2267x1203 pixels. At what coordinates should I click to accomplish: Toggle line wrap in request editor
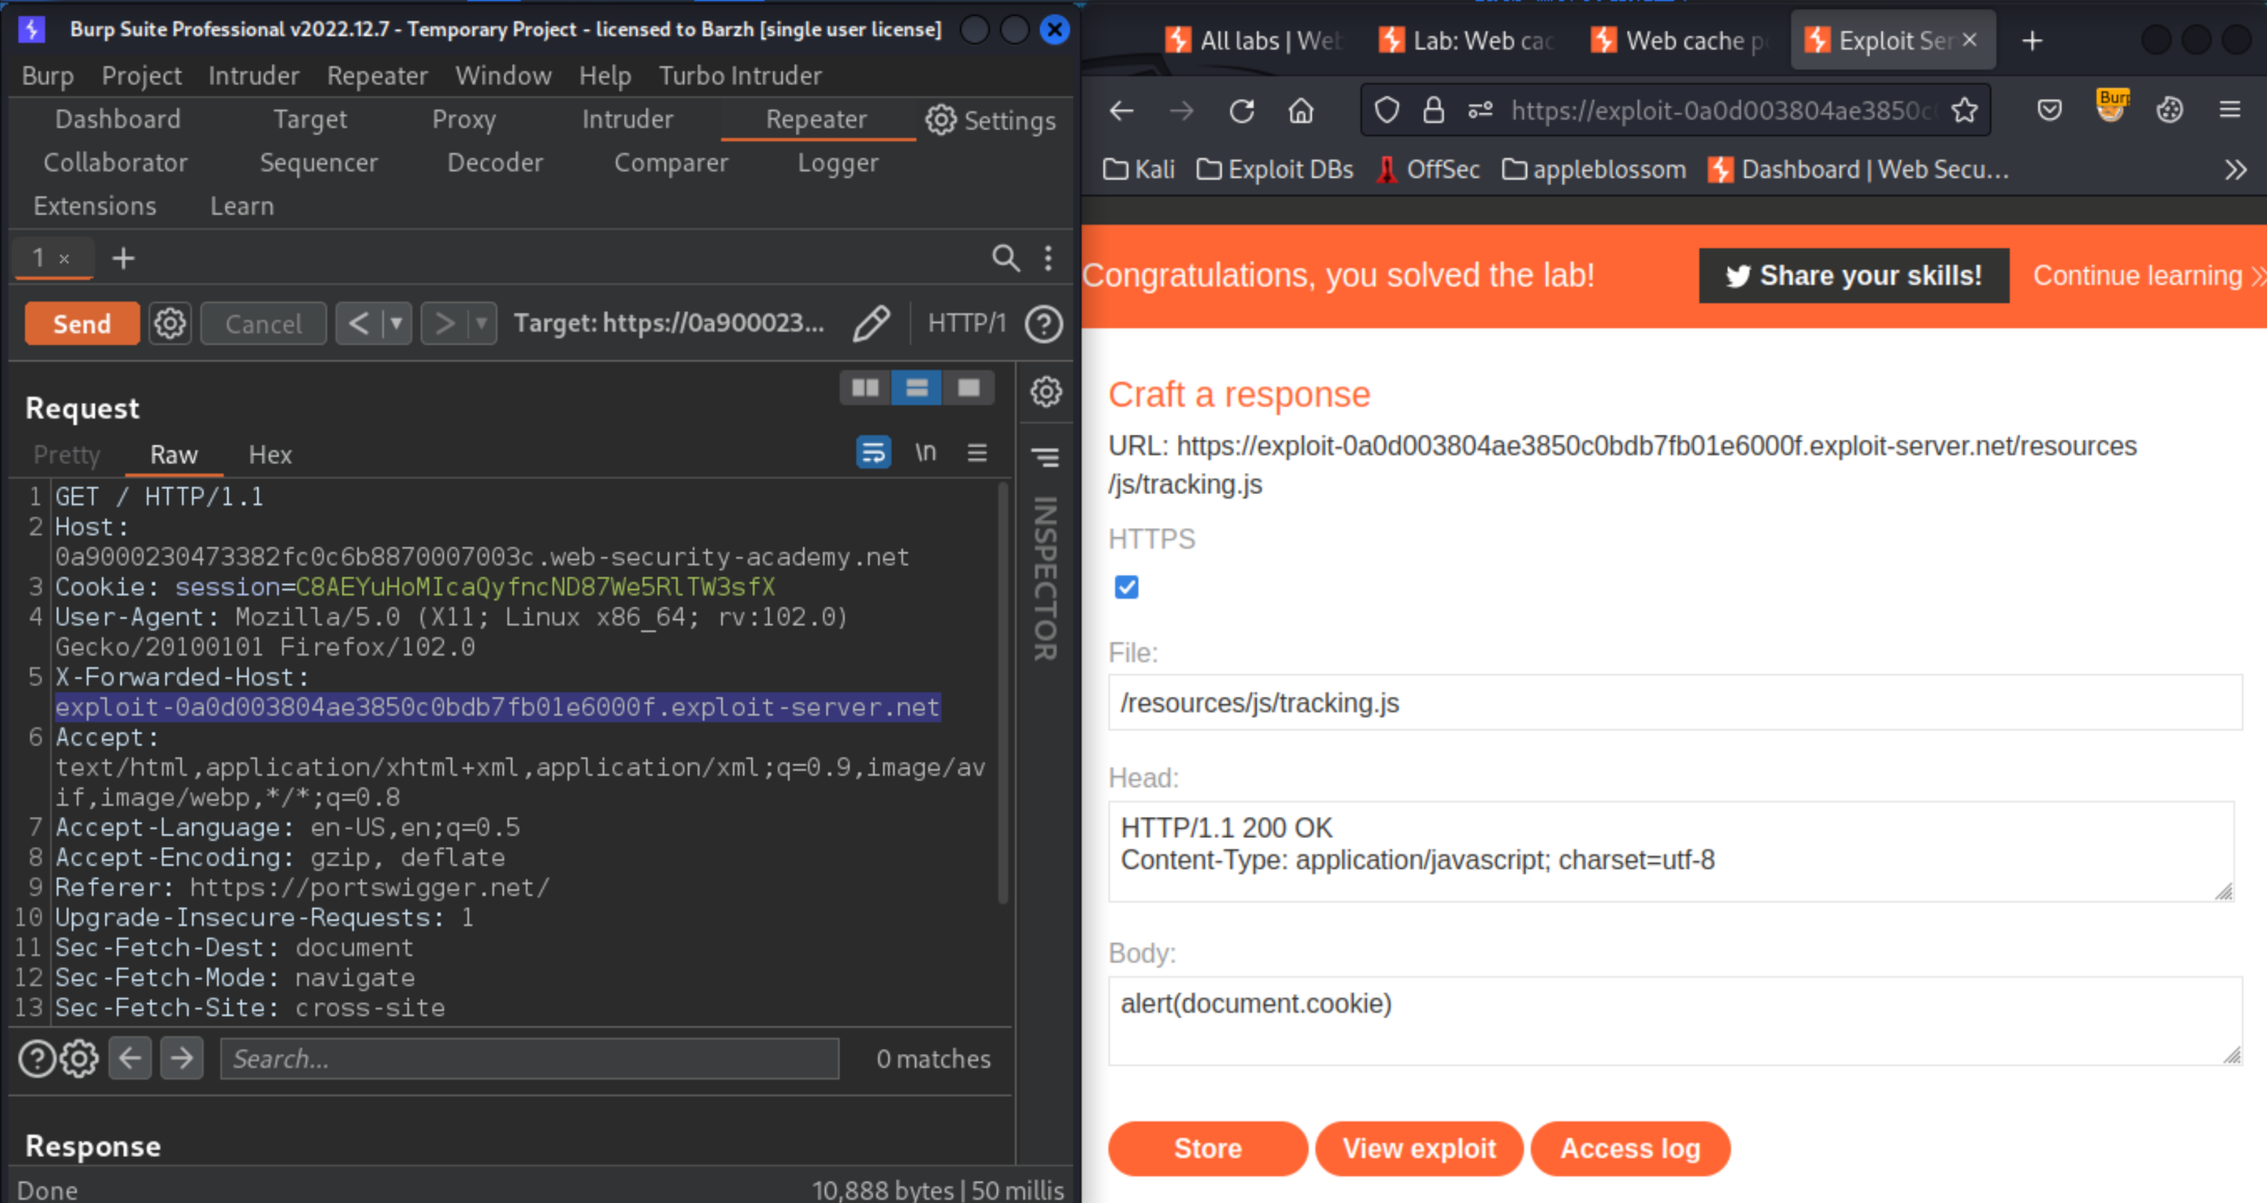[x=873, y=453]
